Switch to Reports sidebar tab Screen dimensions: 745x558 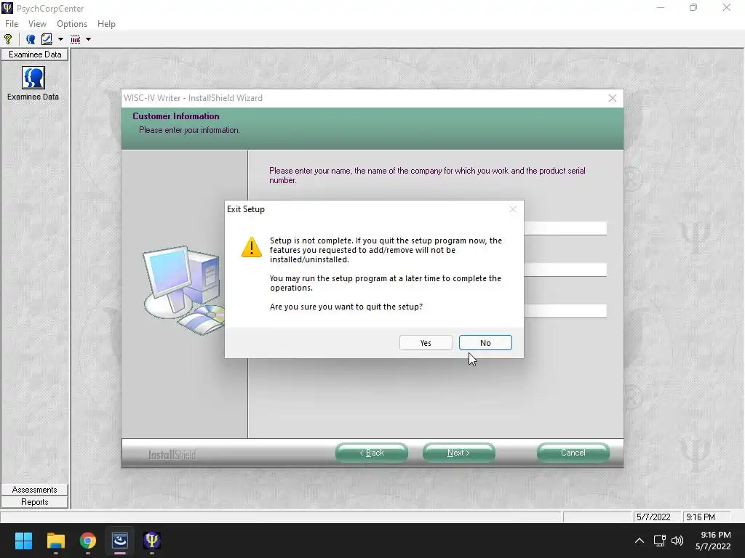(35, 502)
